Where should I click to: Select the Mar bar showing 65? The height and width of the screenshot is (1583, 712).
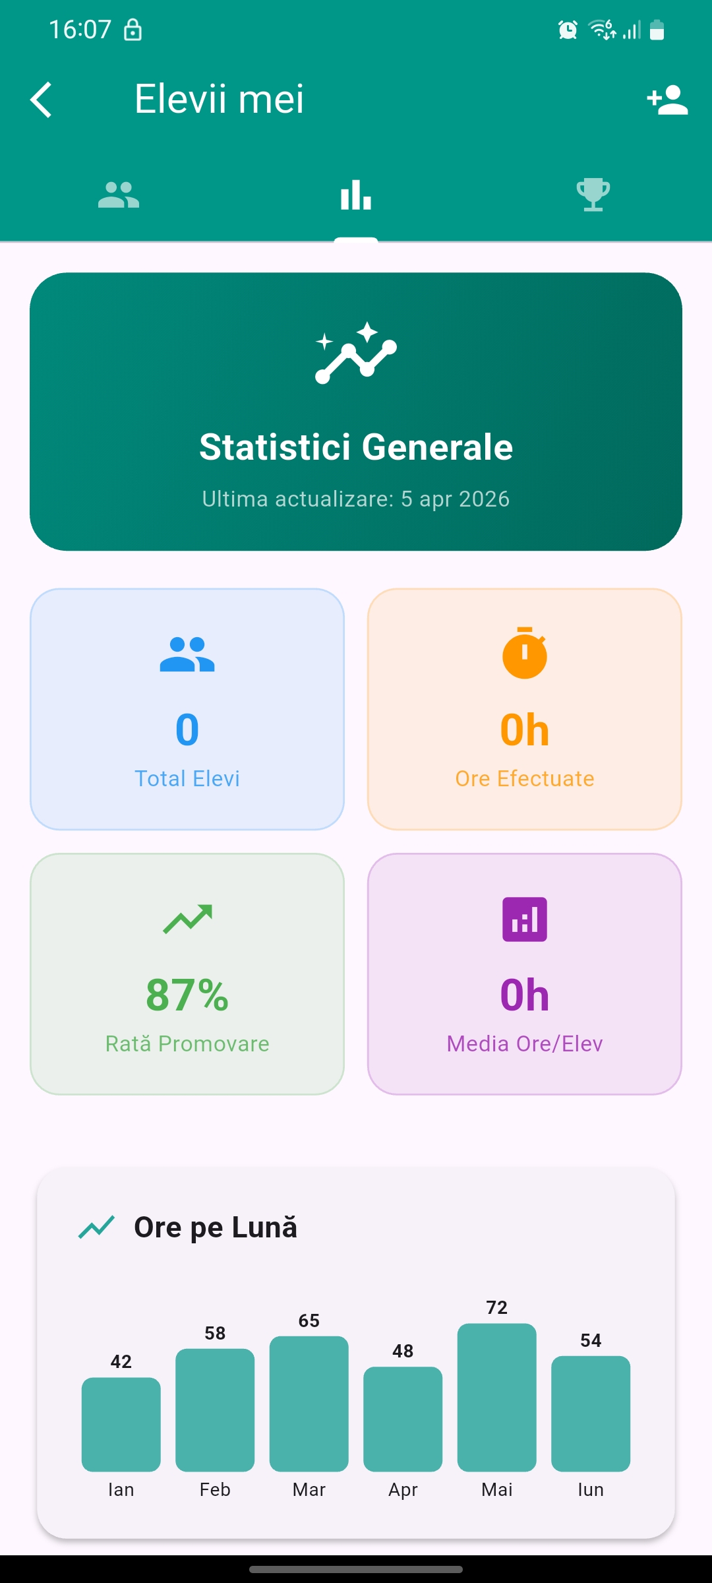[309, 1404]
